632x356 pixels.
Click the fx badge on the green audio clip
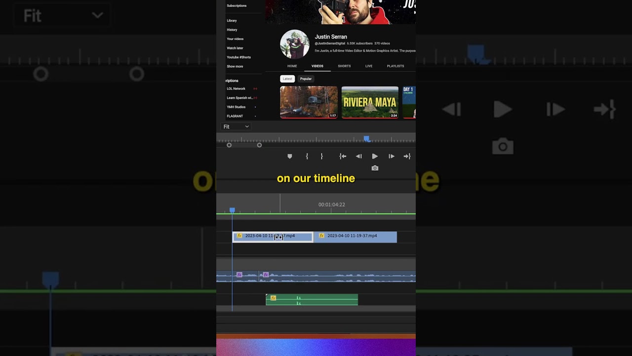(x=273, y=298)
